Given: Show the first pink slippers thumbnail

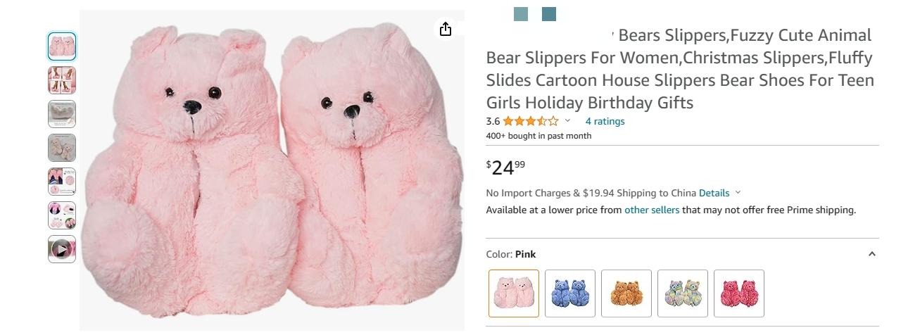Looking at the screenshot, I should click(x=62, y=46).
